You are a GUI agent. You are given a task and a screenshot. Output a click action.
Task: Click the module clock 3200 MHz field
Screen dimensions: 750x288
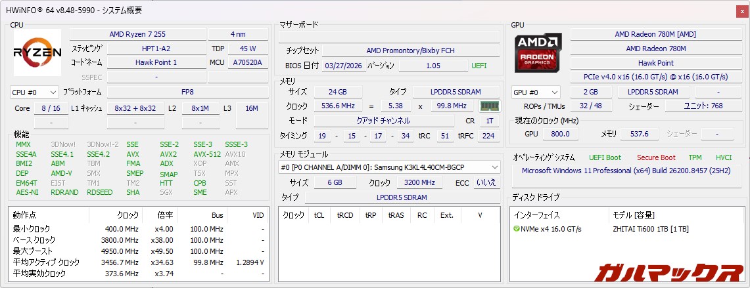(x=419, y=182)
